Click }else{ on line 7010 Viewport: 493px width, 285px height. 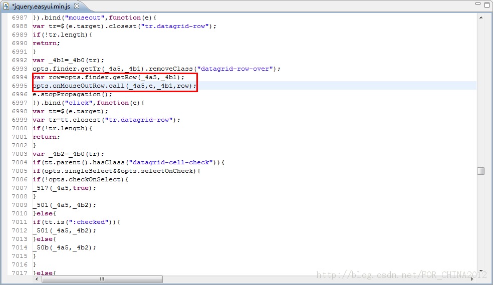pyautogui.click(x=44, y=213)
